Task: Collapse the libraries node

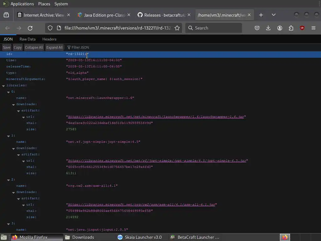Action: click(x=3, y=86)
